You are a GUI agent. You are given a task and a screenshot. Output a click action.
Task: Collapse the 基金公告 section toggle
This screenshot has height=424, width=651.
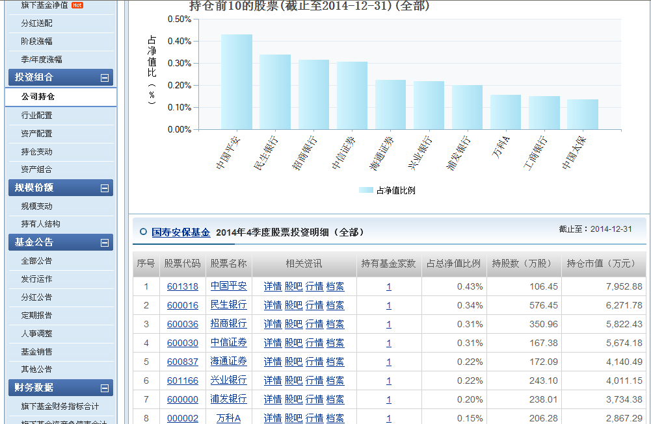(105, 243)
